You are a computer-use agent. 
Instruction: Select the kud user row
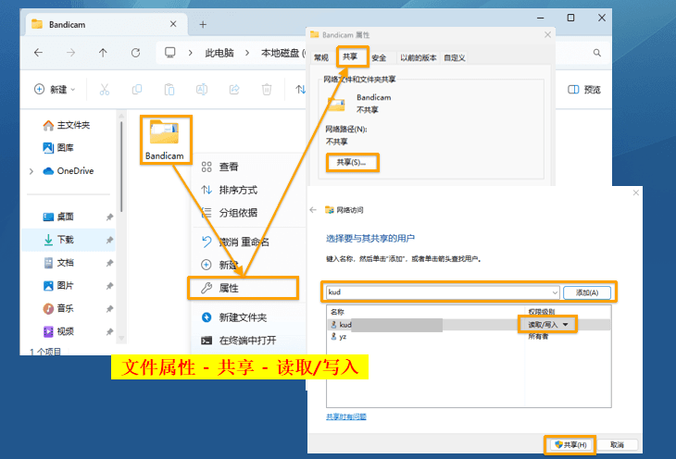469,325
